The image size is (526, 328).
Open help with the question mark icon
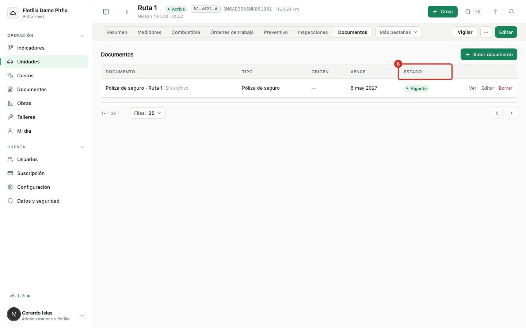pos(495,12)
